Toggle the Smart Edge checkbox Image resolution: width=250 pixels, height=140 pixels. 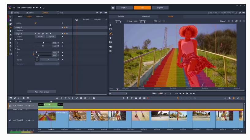coord(127,21)
